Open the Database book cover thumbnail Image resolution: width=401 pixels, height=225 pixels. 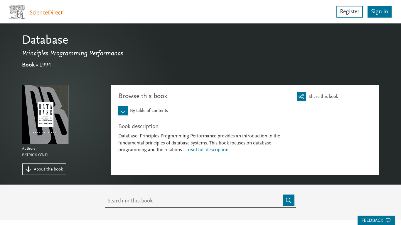45,115
